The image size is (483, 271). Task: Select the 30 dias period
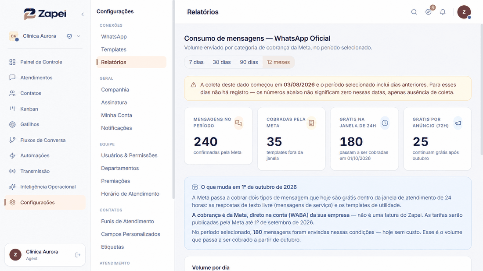pyautogui.click(x=222, y=62)
